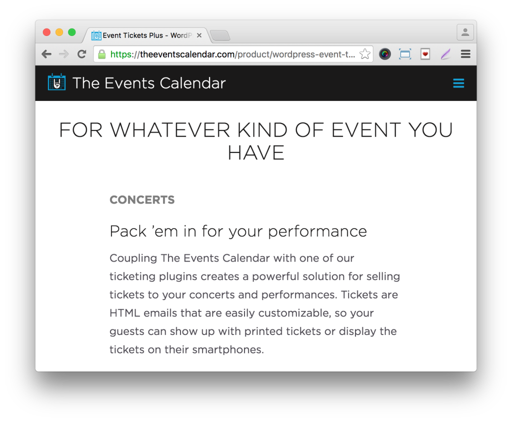512x422 pixels.
Task: Click The Events Calendar logo icon
Action: coord(56,82)
